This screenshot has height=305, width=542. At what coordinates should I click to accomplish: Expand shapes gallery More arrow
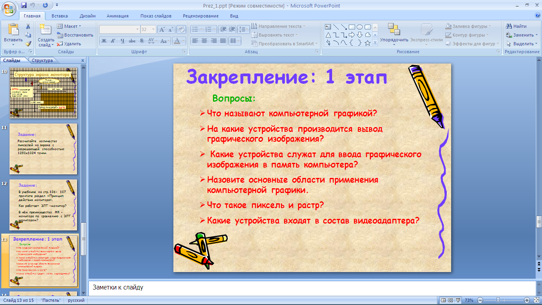click(375, 43)
